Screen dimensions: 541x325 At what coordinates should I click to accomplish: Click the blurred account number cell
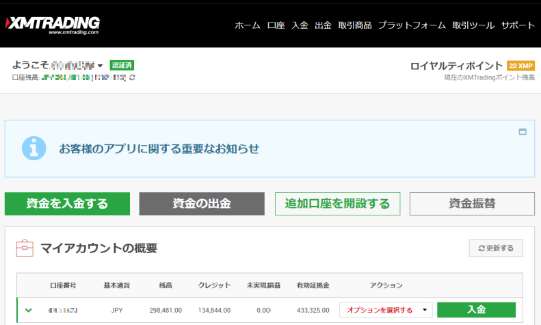(x=63, y=310)
